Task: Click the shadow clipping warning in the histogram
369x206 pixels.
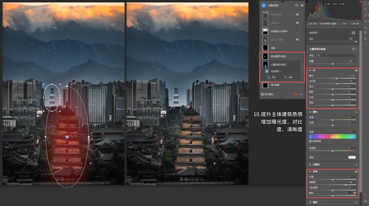Action: click(x=307, y=2)
